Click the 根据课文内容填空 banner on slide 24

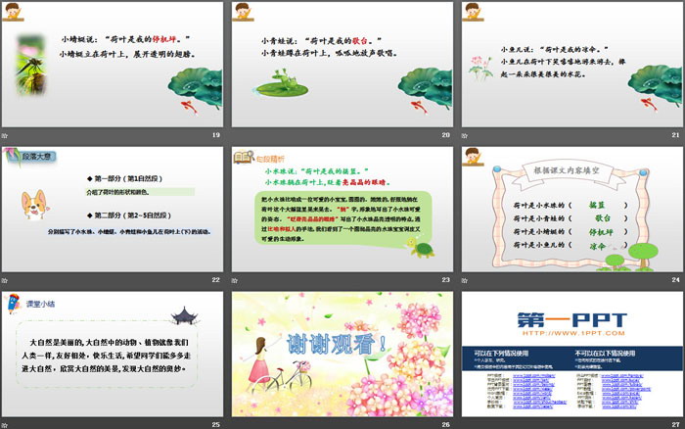[x=567, y=170]
